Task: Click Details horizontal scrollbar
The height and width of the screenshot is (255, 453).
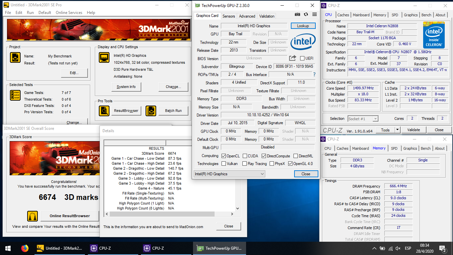Action: [x=169, y=214]
